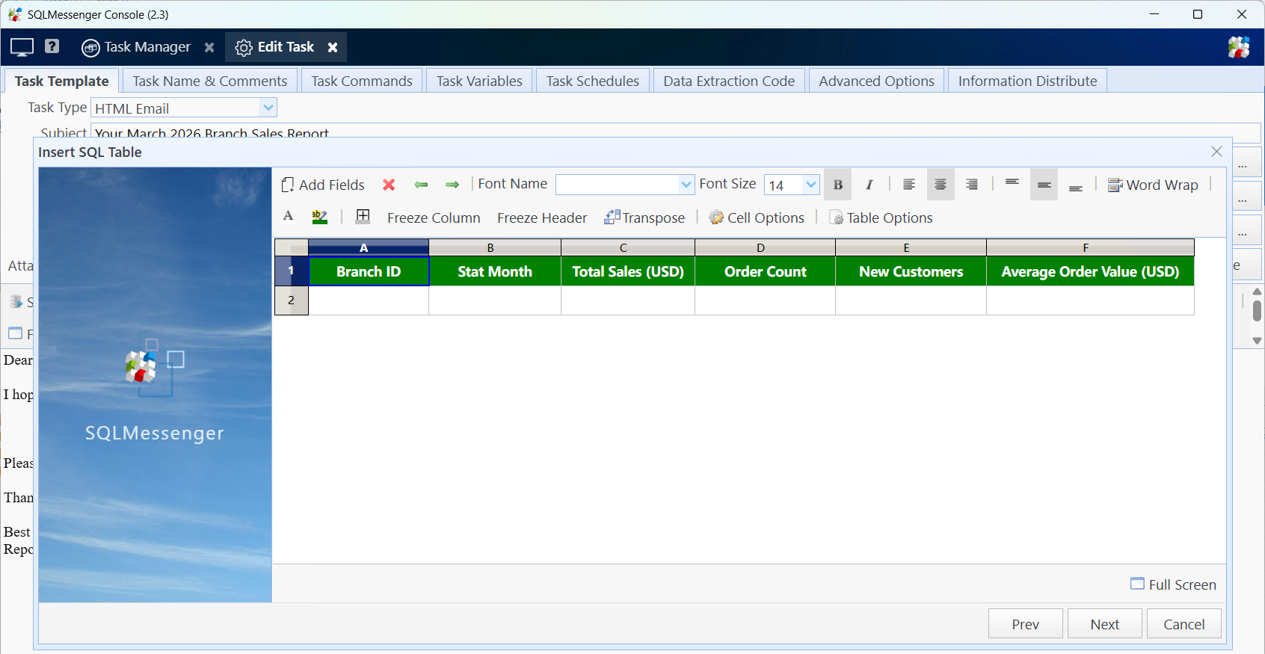Switch to the Task Schedules tab
The width and height of the screenshot is (1265, 654).
pos(592,81)
